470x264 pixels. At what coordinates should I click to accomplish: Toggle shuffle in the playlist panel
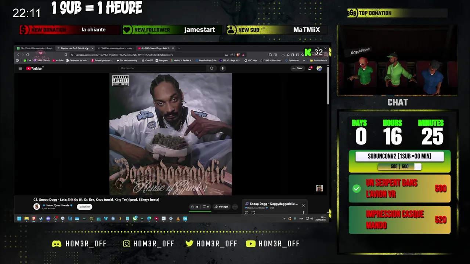tap(253, 213)
